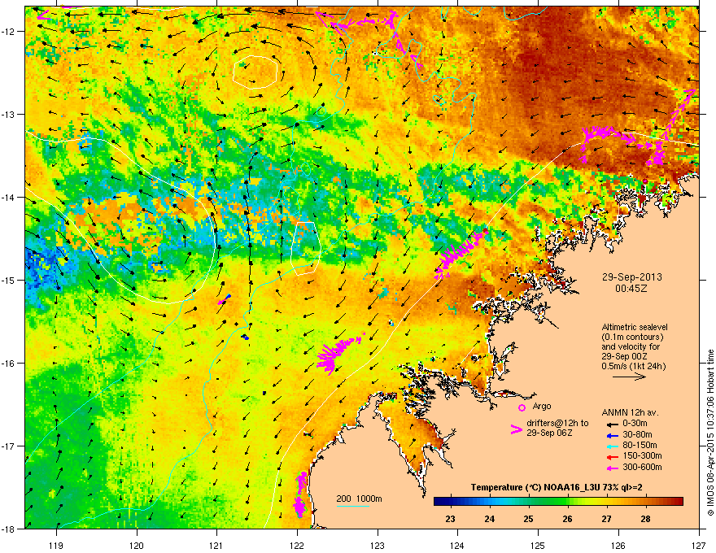
Task: Select the cyan 80-150m legend arrow
Action: [x=611, y=446]
